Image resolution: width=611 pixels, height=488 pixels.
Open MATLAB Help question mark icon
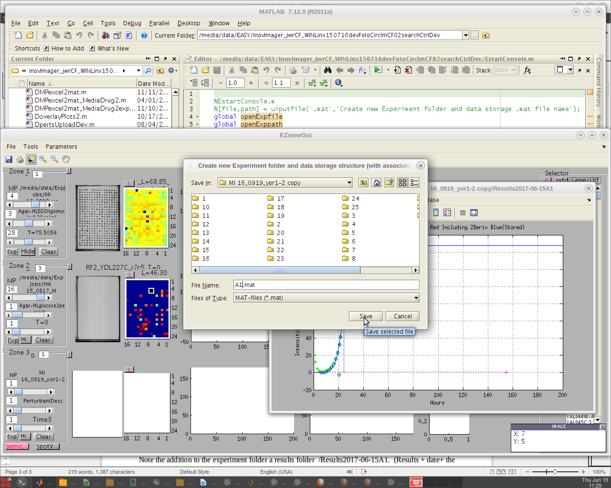[144, 35]
